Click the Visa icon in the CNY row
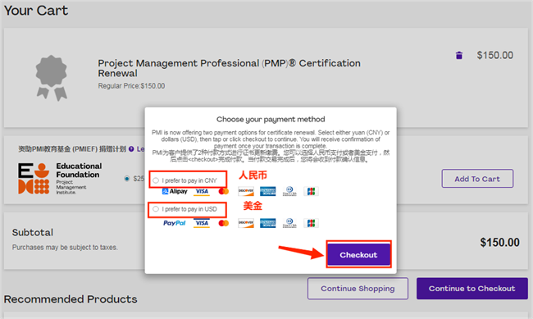Viewport: 533px width, 319px height. [x=202, y=191]
